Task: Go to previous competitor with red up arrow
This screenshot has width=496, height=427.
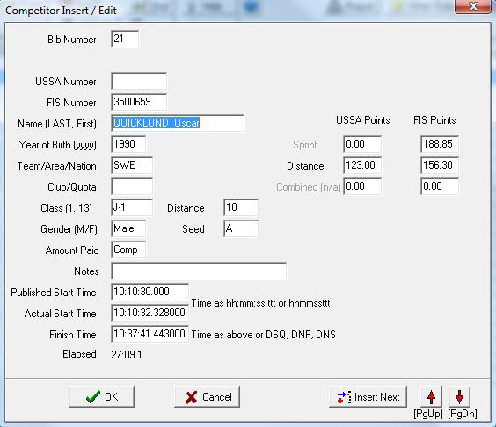Action: [x=431, y=396]
